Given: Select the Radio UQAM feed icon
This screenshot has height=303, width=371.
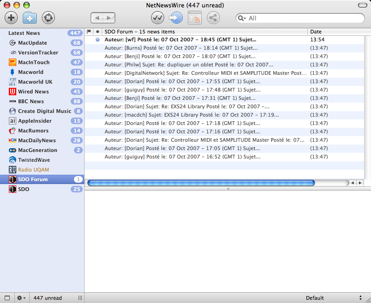Looking at the screenshot, I should [12, 170].
